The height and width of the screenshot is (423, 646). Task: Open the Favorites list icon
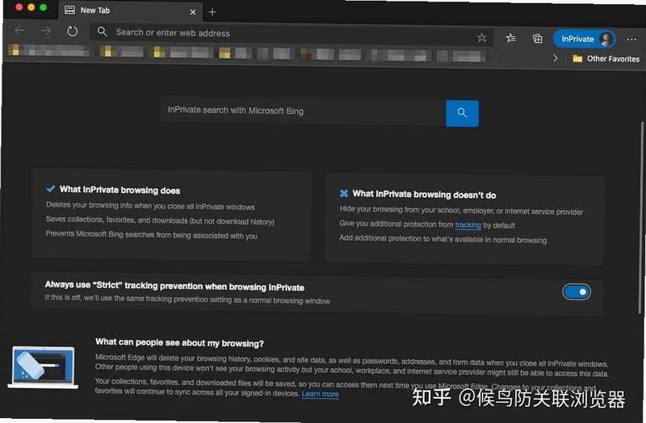pos(510,38)
